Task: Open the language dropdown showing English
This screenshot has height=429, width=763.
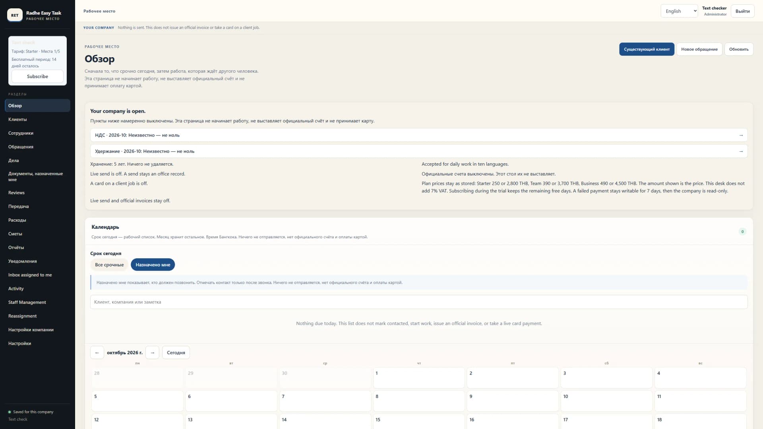Action: pos(679,11)
